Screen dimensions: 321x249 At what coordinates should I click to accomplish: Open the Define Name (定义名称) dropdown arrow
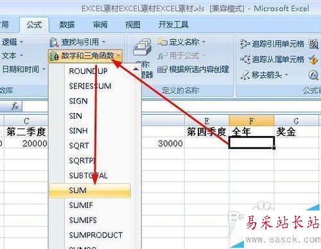[x=204, y=42]
